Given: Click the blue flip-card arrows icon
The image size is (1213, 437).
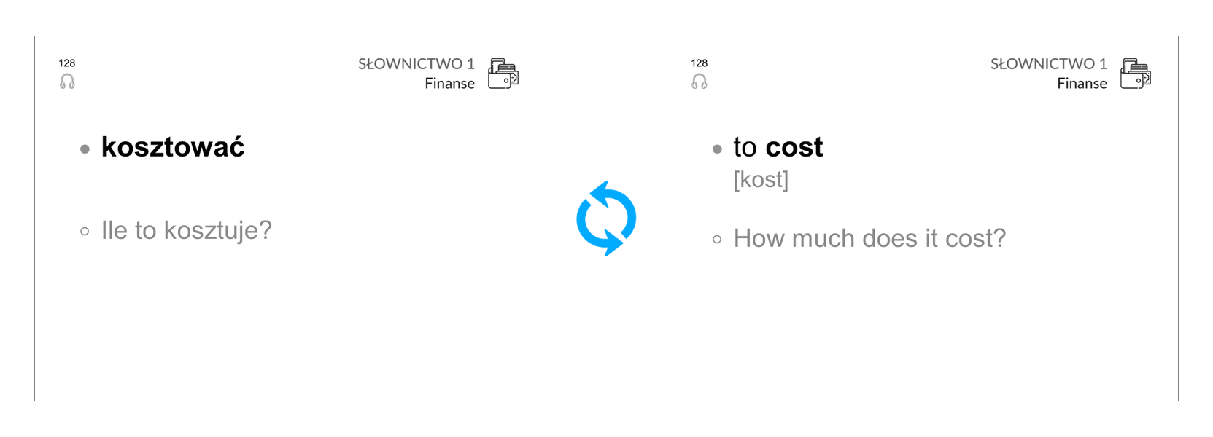Looking at the screenshot, I should coord(606,219).
